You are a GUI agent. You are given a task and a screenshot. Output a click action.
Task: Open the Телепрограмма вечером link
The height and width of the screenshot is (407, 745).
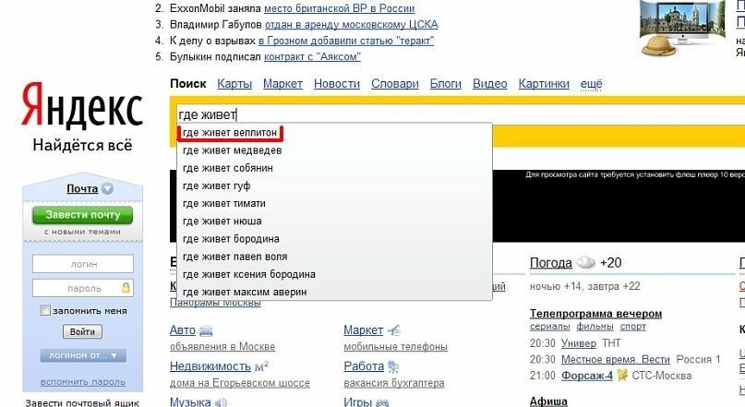(595, 314)
